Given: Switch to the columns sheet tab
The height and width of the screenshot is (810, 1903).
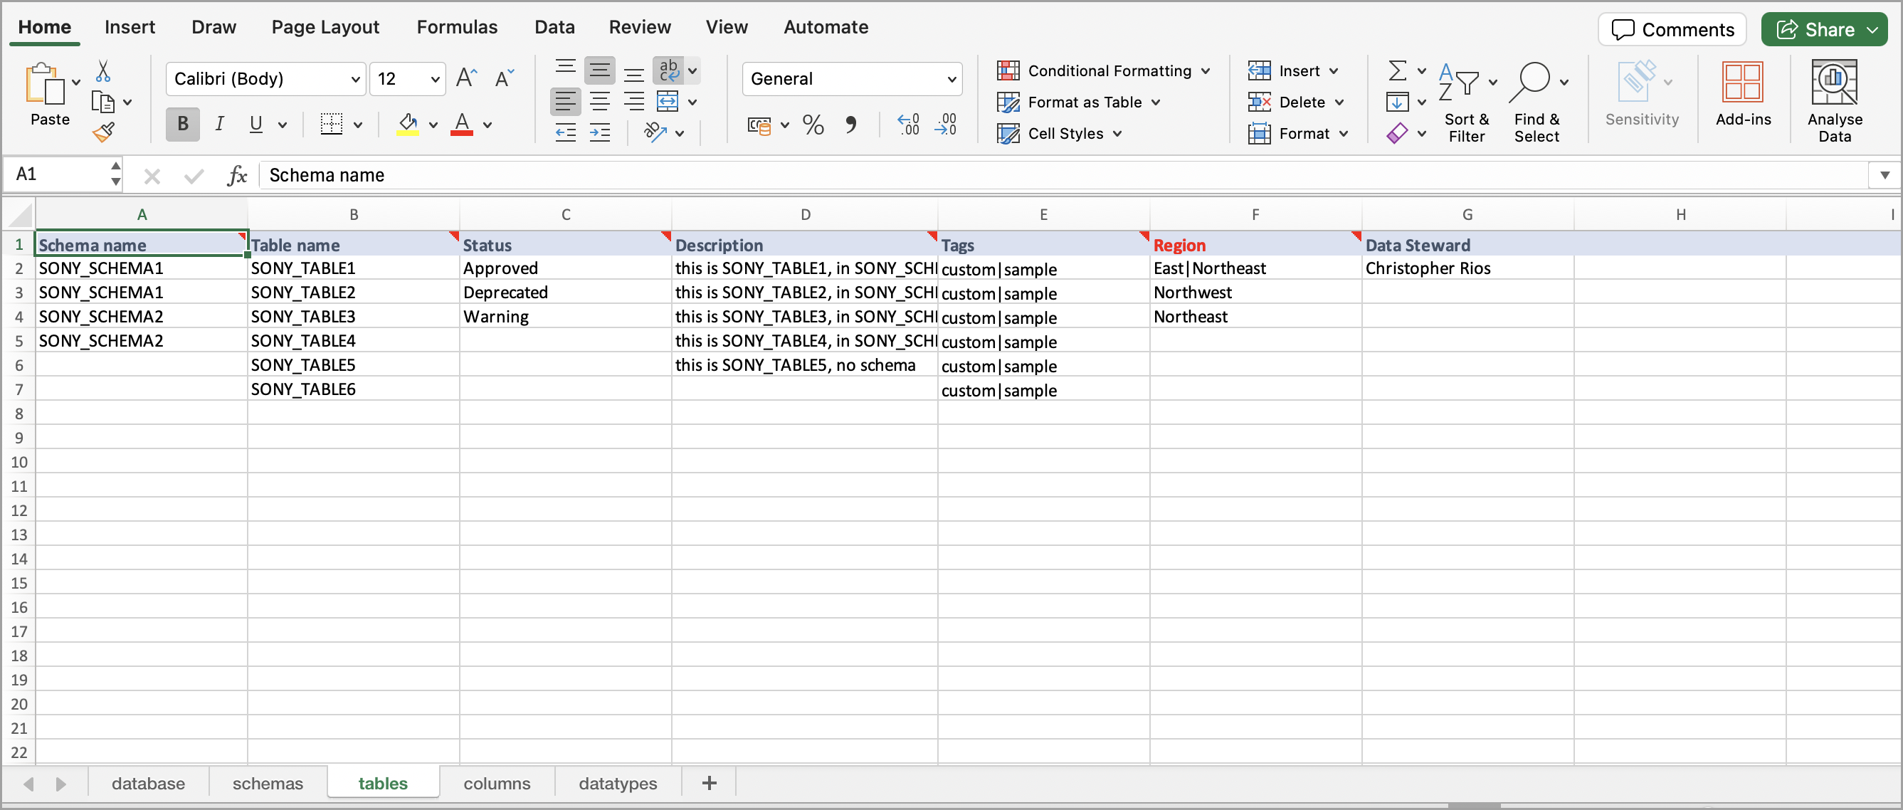Looking at the screenshot, I should [x=497, y=784].
